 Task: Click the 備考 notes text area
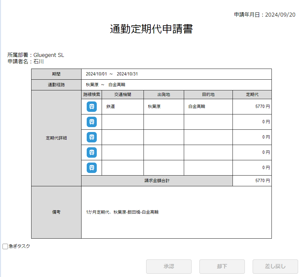[176, 212]
